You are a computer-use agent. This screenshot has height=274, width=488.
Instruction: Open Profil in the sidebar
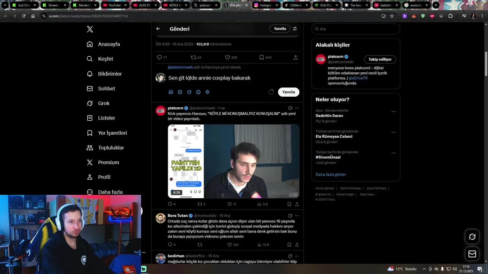coord(98,177)
